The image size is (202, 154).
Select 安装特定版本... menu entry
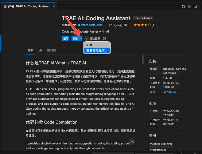pyautogui.click(x=97, y=51)
